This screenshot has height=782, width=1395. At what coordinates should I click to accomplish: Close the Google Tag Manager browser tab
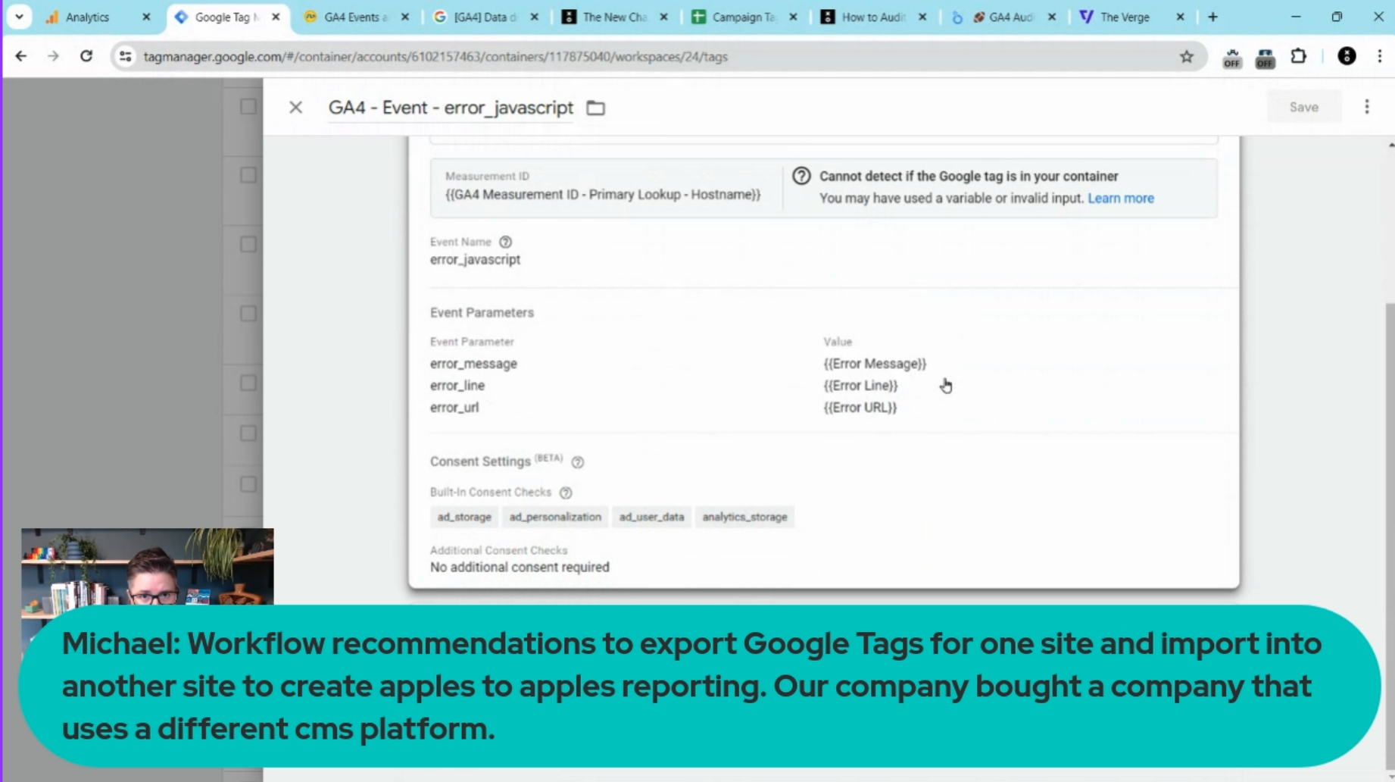(x=276, y=17)
